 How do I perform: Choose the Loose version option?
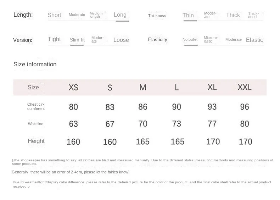tap(121, 40)
